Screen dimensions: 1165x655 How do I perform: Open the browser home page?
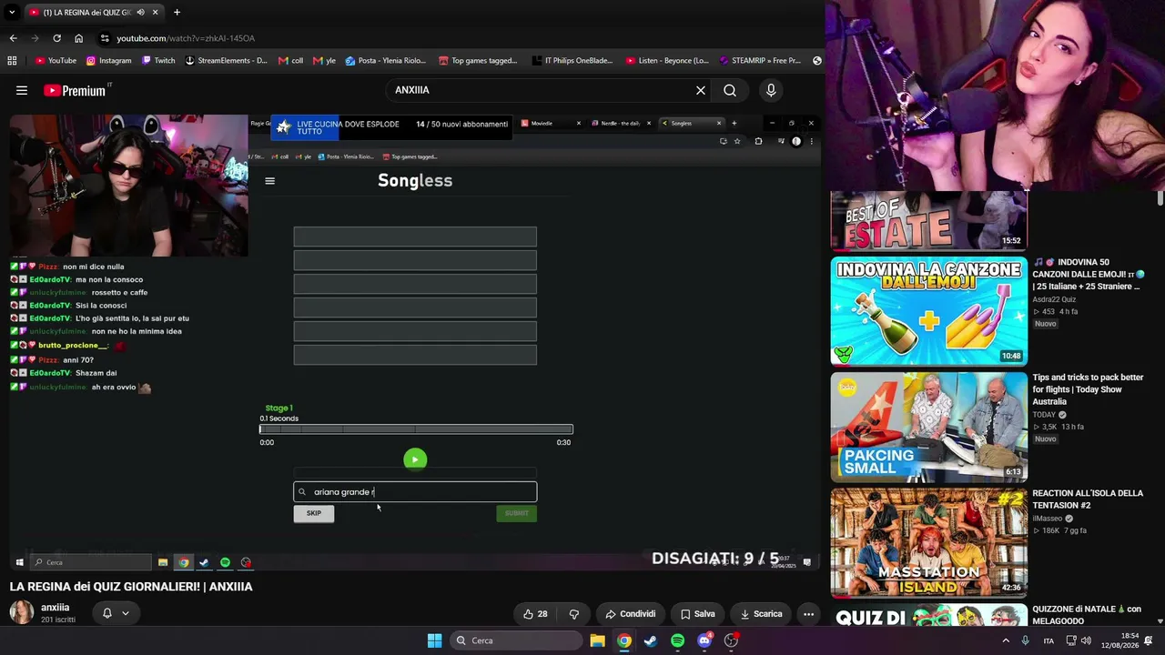[78, 38]
